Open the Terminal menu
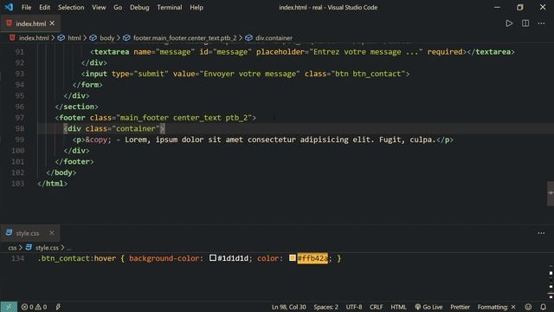This screenshot has height=312, width=554. click(x=170, y=7)
